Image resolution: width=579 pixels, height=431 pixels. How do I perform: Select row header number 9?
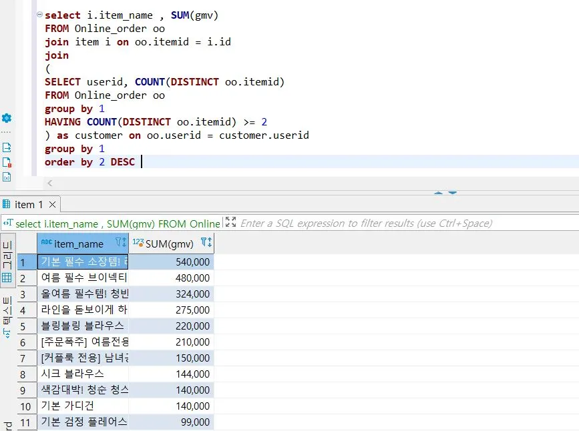[x=27, y=390]
